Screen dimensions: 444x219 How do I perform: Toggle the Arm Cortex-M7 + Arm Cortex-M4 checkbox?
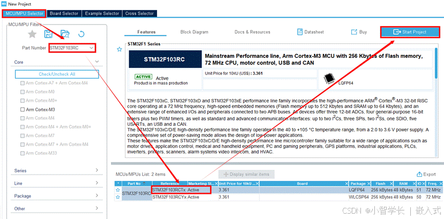pyautogui.click(x=23, y=145)
